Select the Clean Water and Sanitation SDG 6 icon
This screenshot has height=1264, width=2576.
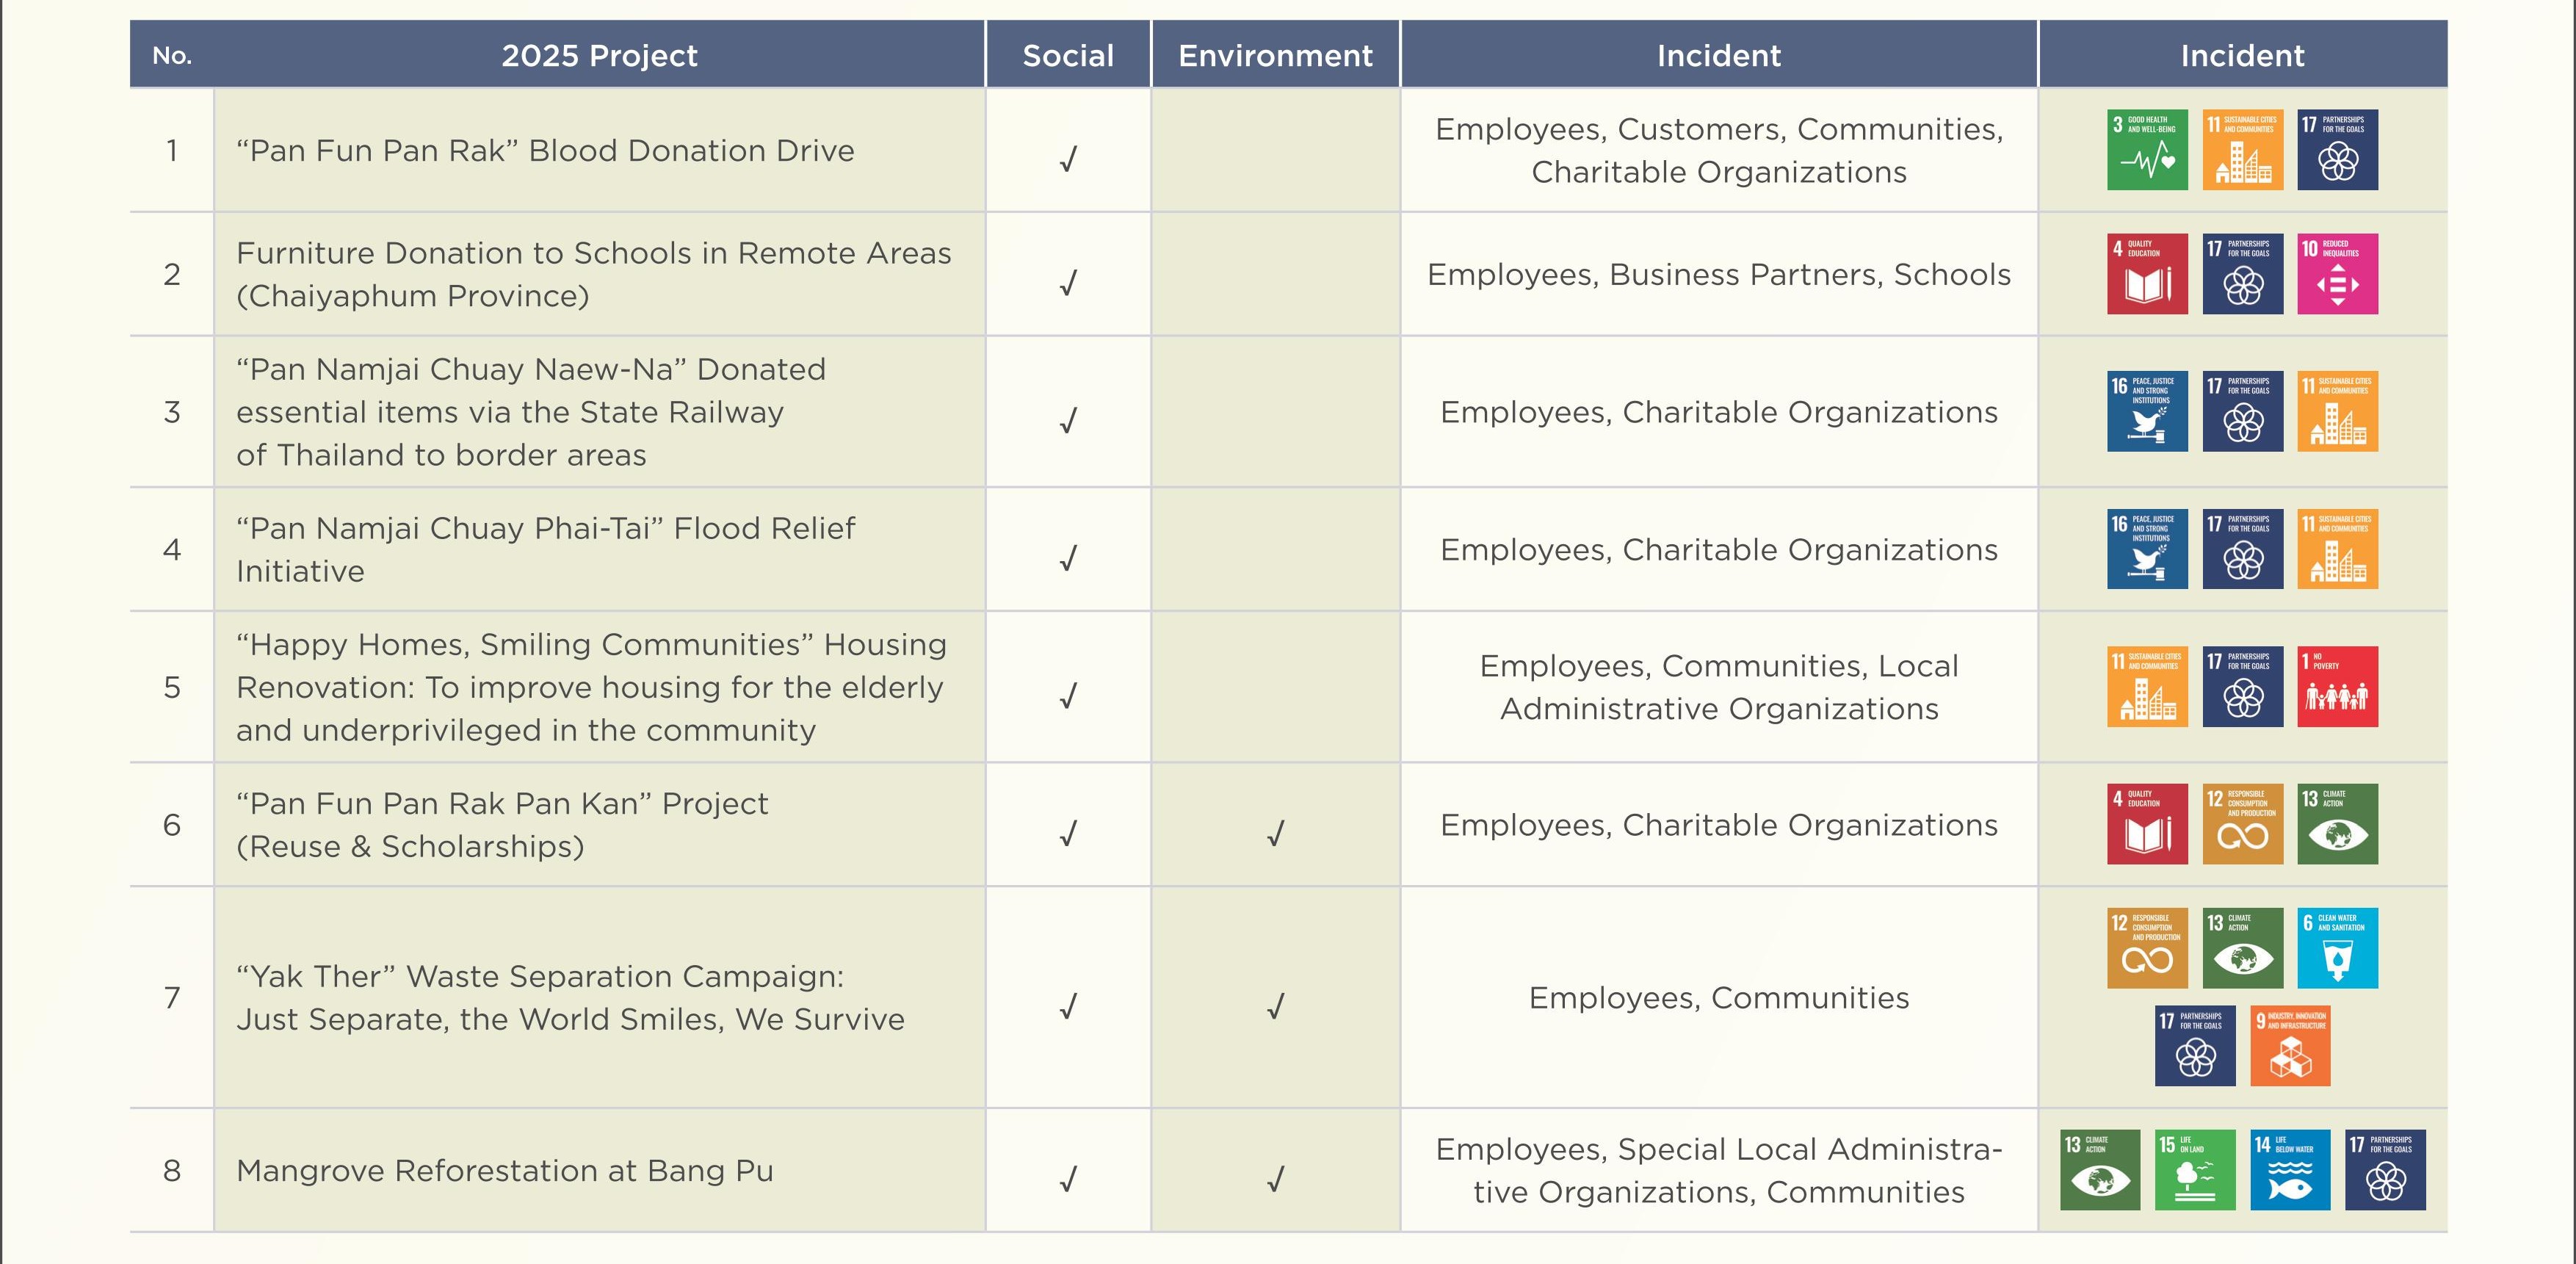click(x=2337, y=948)
